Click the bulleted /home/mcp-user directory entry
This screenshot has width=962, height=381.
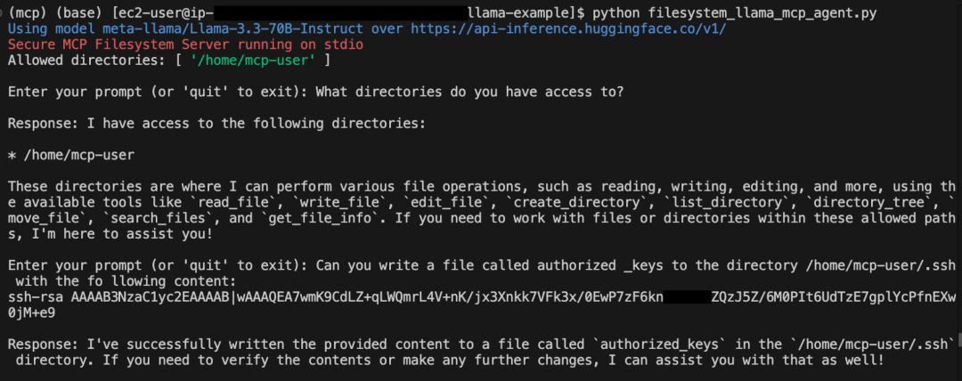click(78, 155)
